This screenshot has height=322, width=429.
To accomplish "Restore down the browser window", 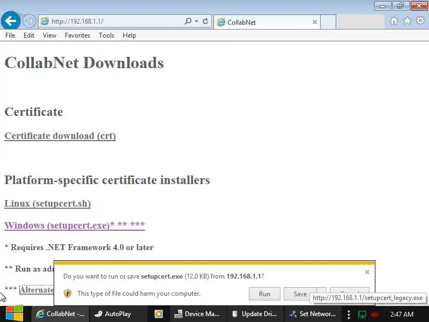I will tap(401, 6).
